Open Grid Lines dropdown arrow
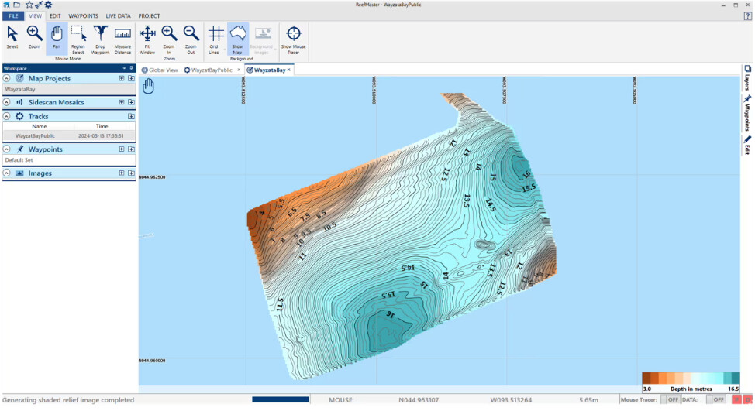The height and width of the screenshot is (411, 755). (224, 50)
